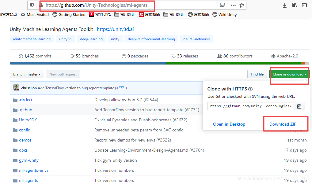
Task: Click Open in Desktop
Action: 229,124
